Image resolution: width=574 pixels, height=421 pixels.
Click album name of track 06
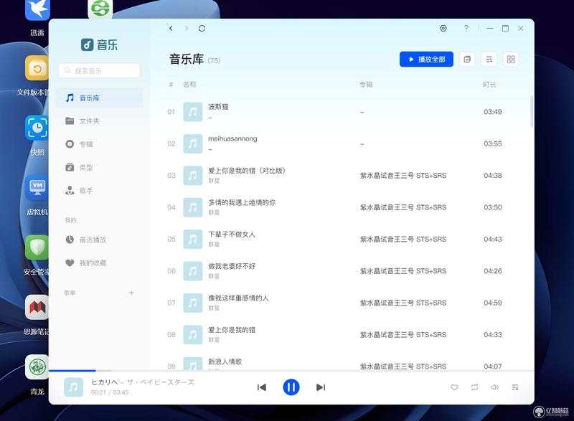tap(403, 271)
